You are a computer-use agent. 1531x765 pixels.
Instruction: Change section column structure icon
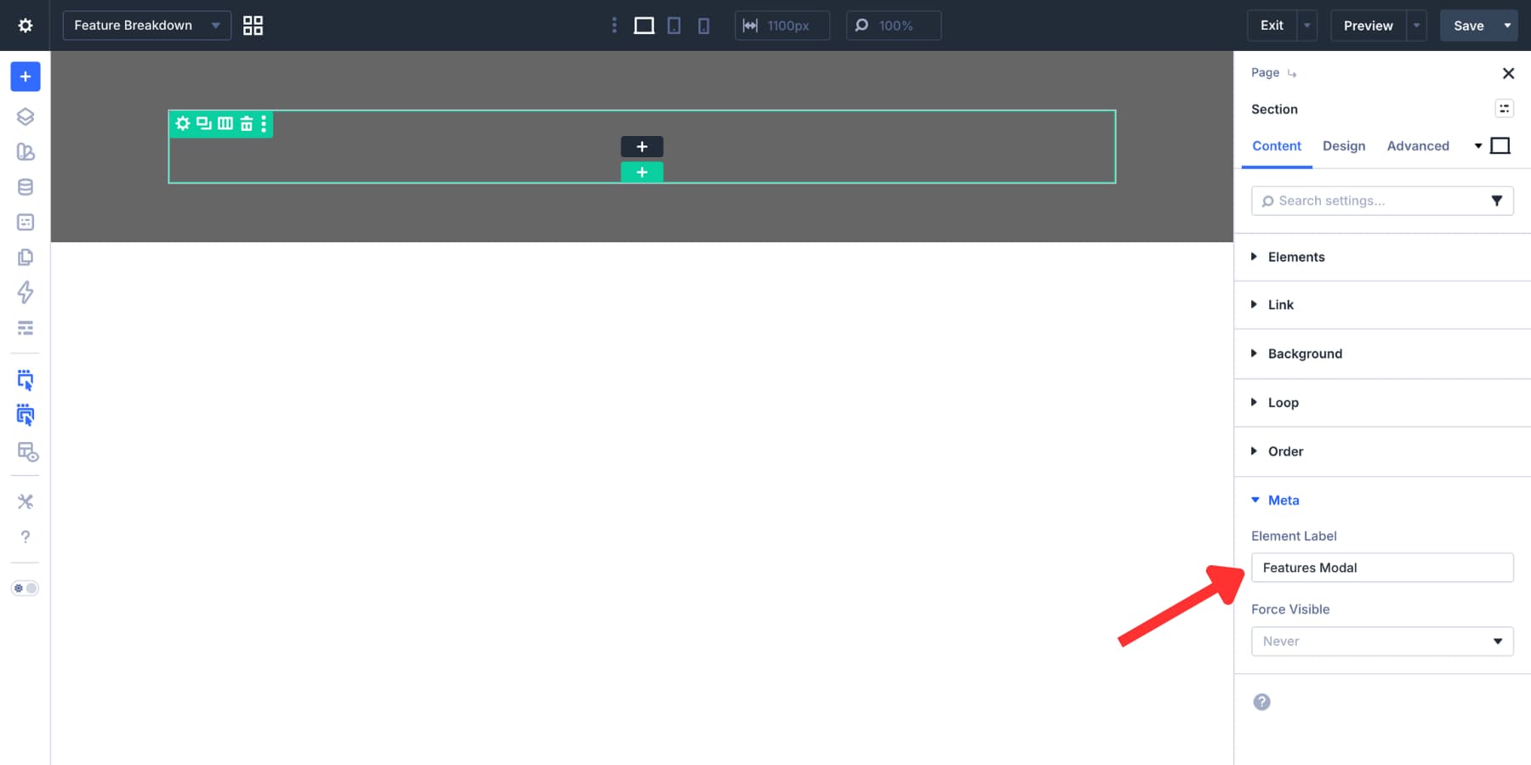[x=225, y=123]
